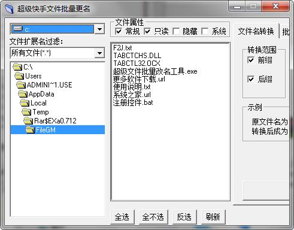The height and width of the screenshot is (230, 294).
Task: Select the Local tree item label
Action: pos(38,103)
